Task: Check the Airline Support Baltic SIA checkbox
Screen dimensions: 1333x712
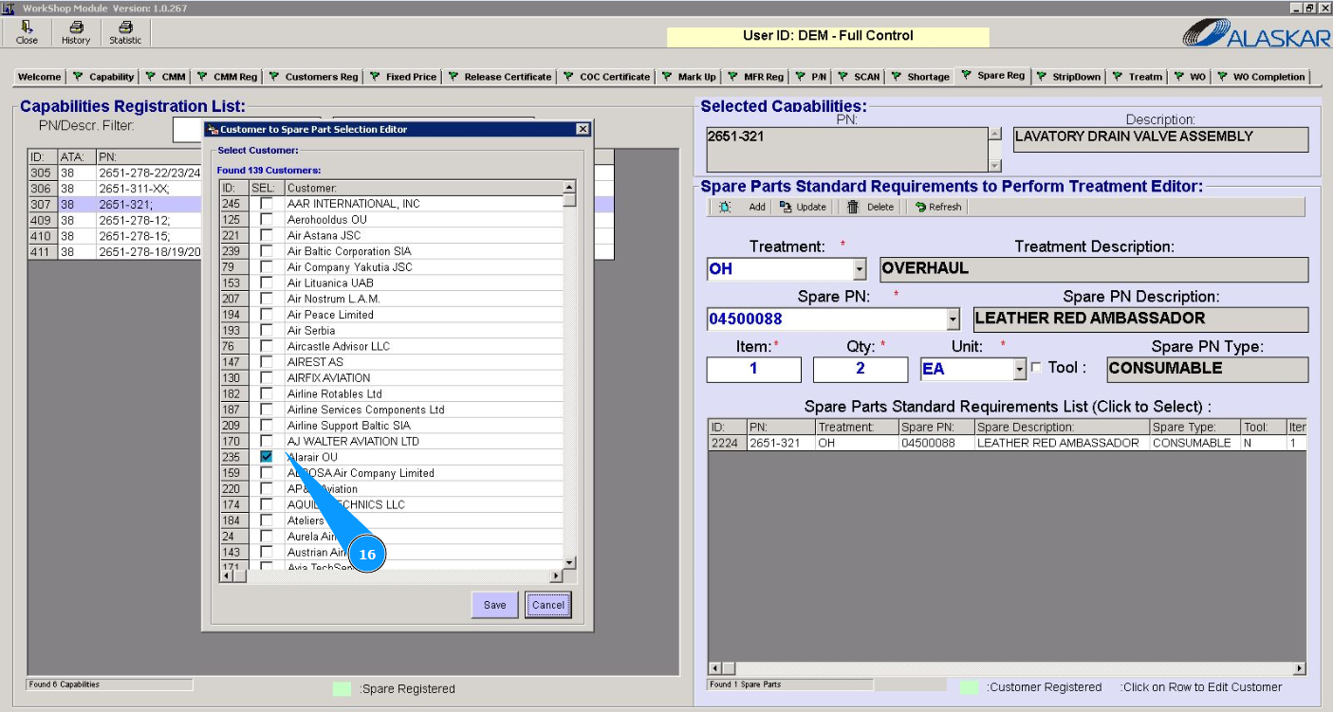Action: tap(267, 426)
